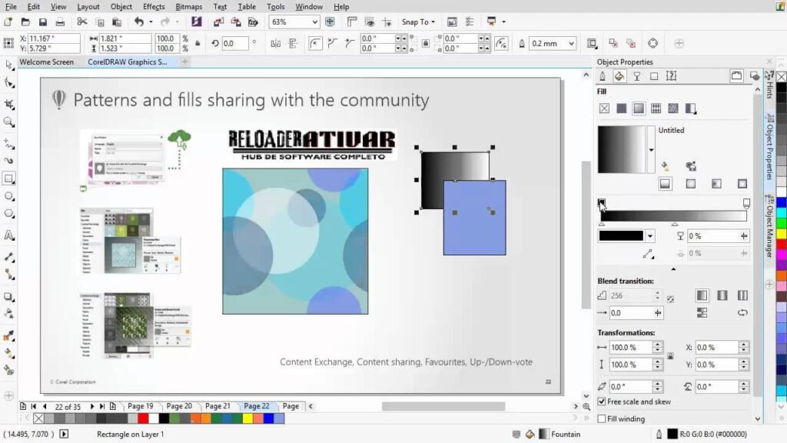Screen dimensions: 787x443
Task: Expand the Undo history dropdown arrow
Action: [x=151, y=22]
